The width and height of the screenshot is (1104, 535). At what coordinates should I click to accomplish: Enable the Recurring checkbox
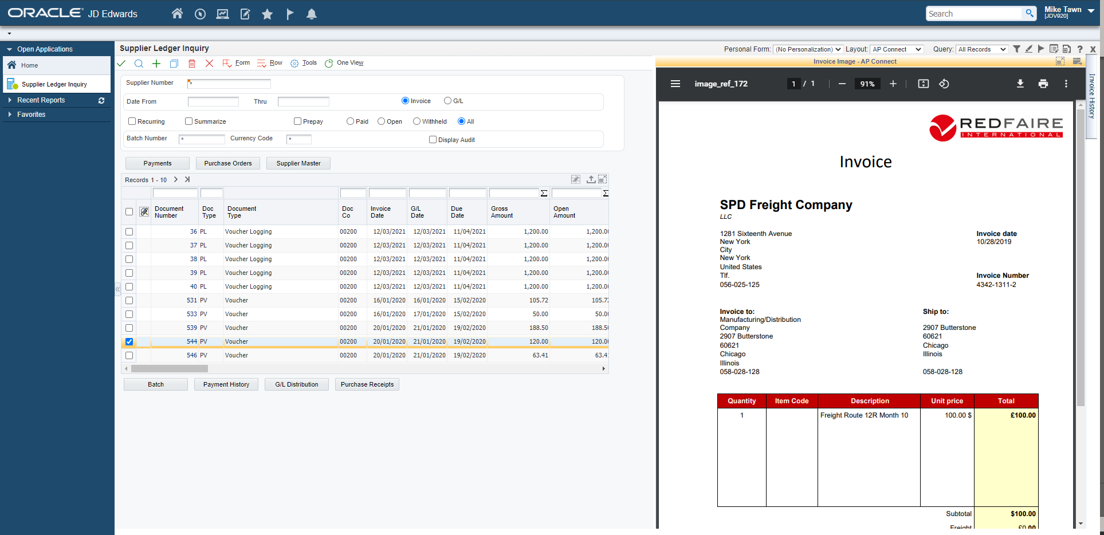pos(132,121)
